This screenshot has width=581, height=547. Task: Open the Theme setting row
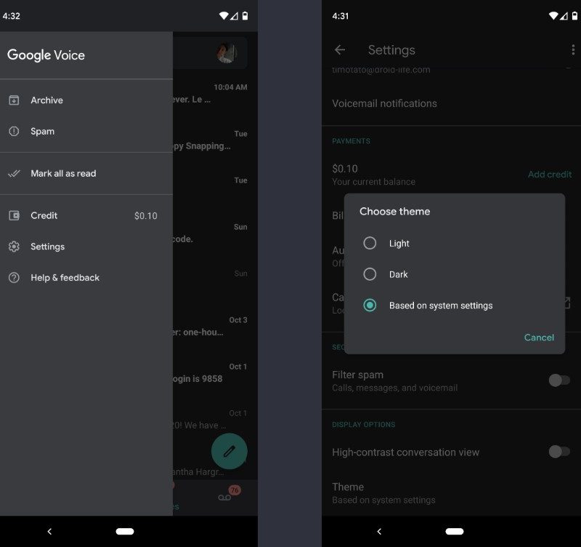click(451, 493)
